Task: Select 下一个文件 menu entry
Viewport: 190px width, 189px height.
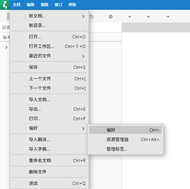Action: pos(49,88)
